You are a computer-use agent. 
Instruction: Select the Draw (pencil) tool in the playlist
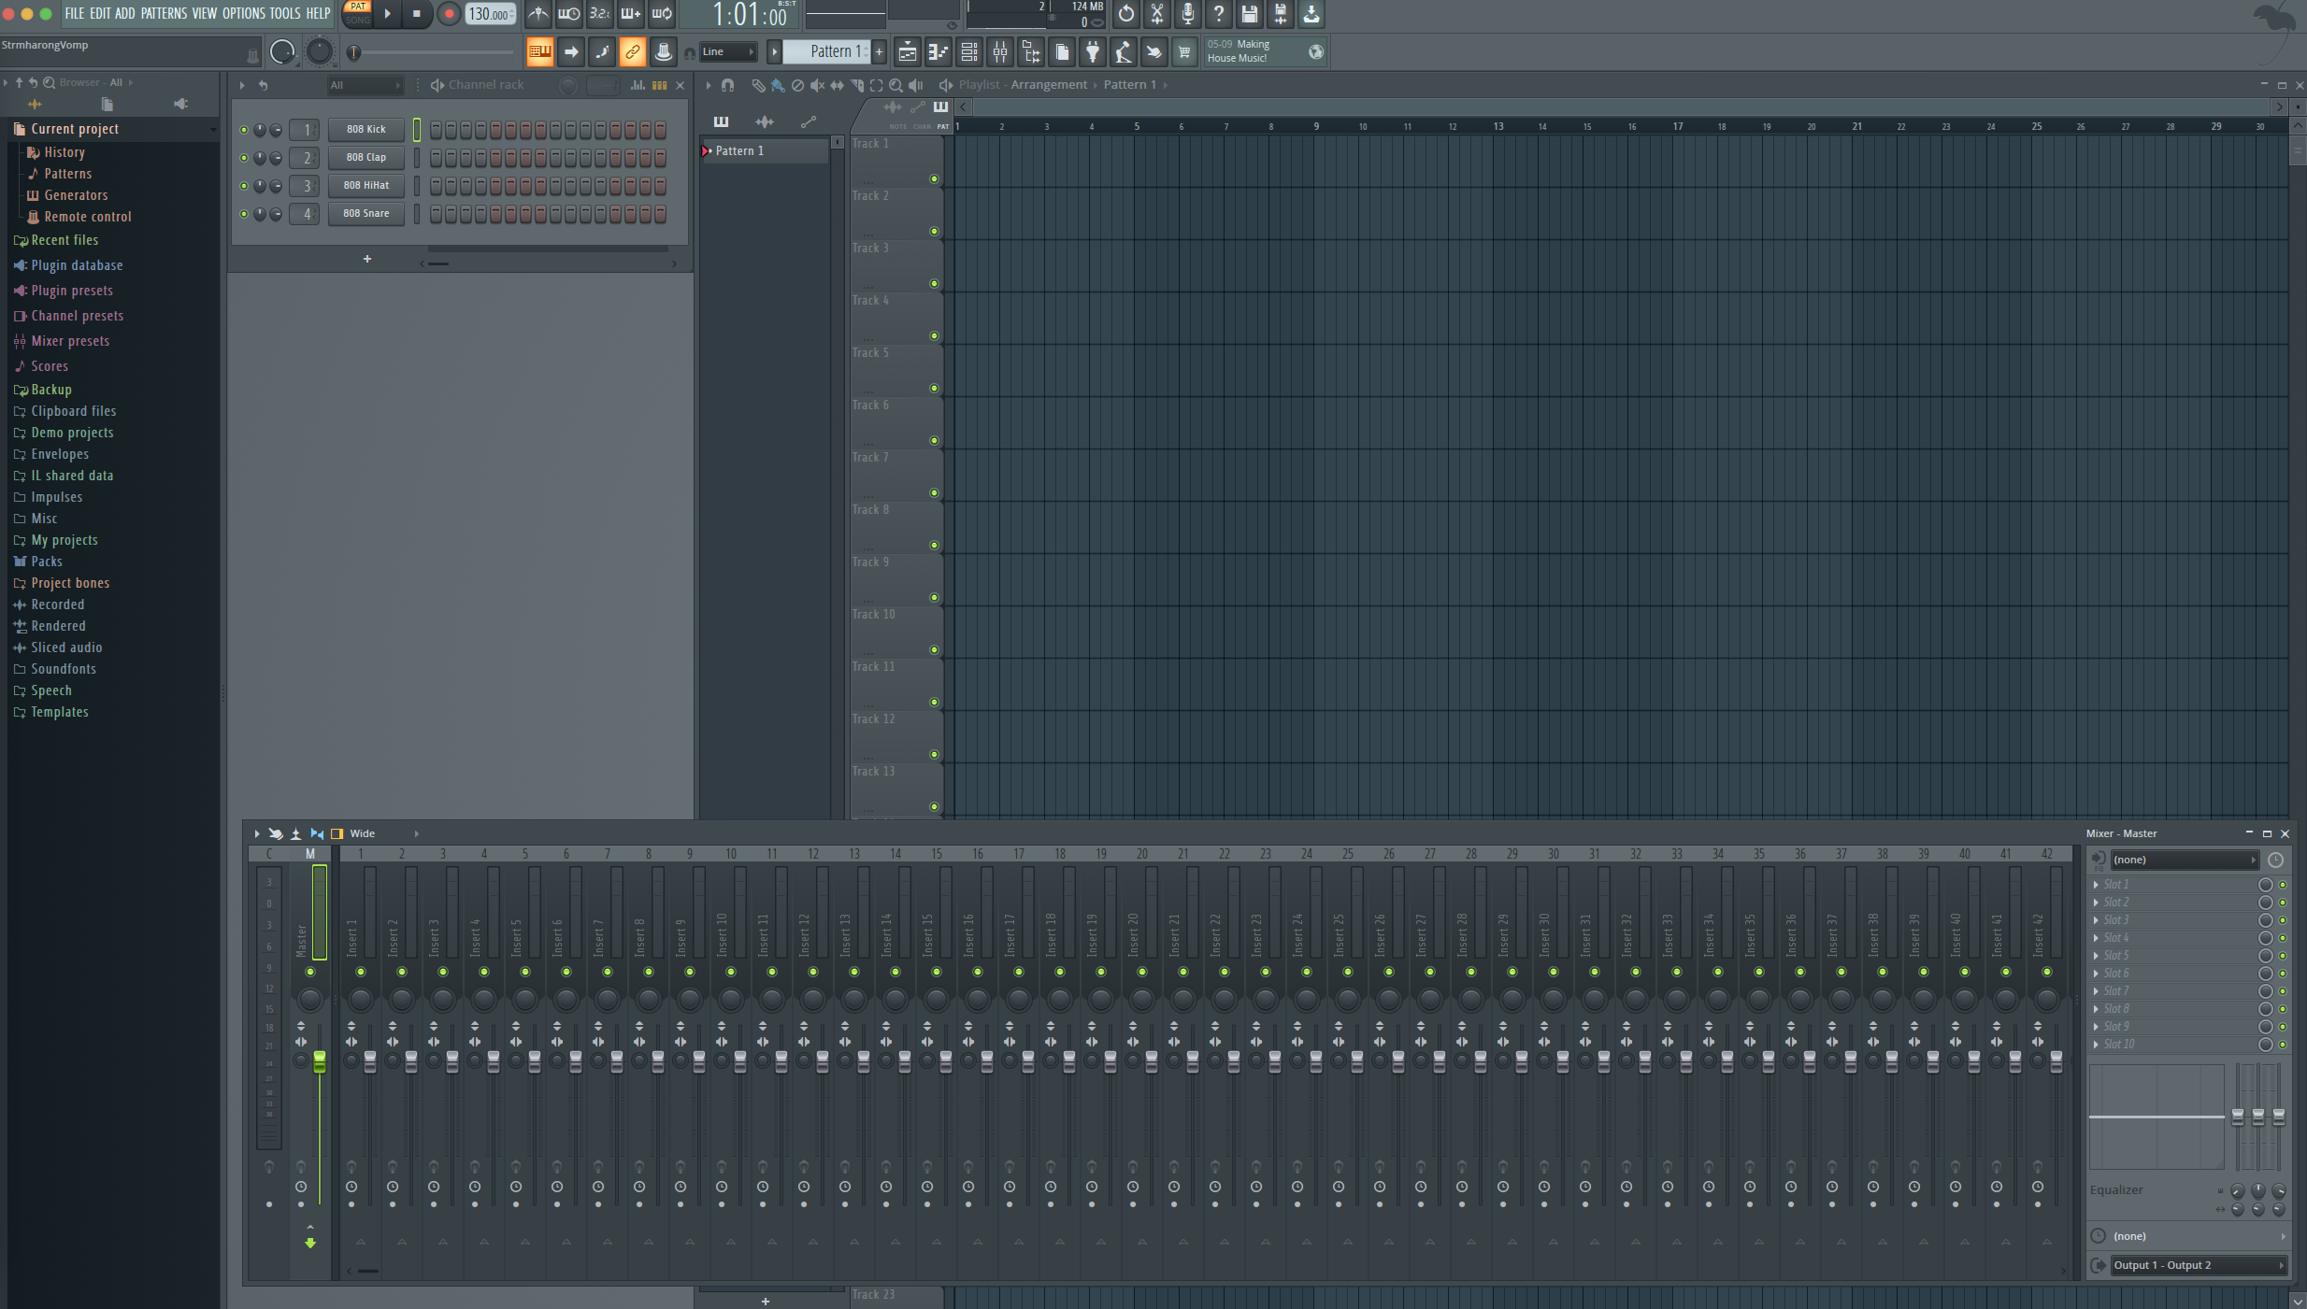tap(757, 85)
